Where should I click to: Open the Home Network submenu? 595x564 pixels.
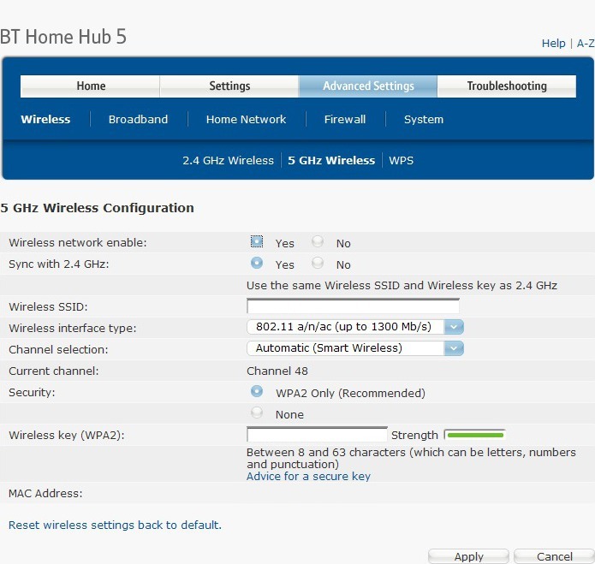pos(246,119)
